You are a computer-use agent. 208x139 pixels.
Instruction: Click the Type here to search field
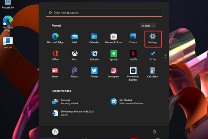tap(104, 13)
